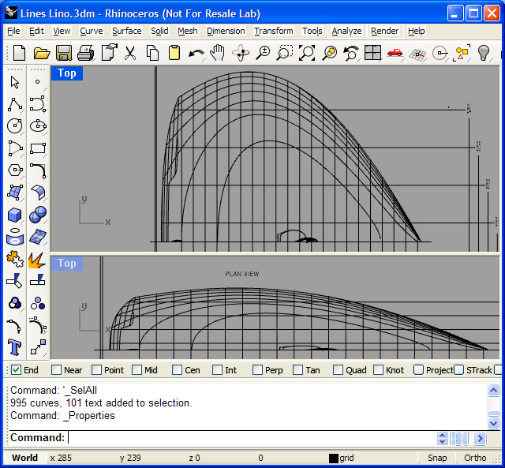Screen dimensions: 505x468
Task: Select the Text T tool
Action: coord(15,347)
